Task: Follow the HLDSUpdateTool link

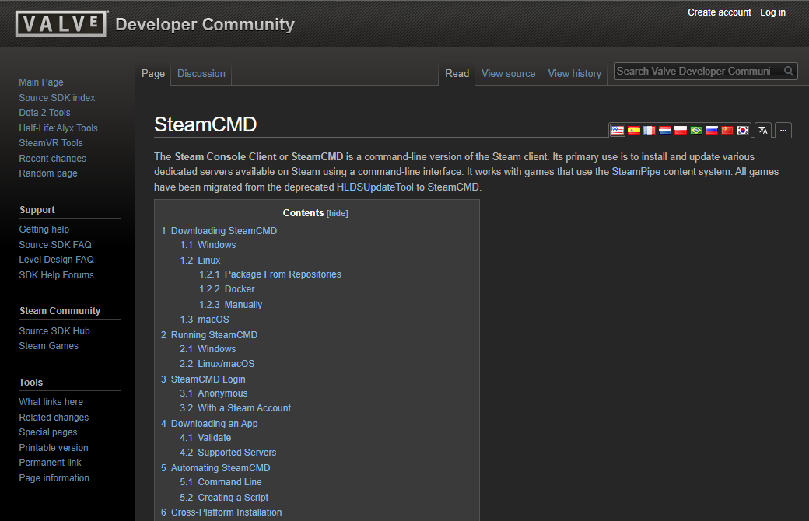Action: (375, 187)
